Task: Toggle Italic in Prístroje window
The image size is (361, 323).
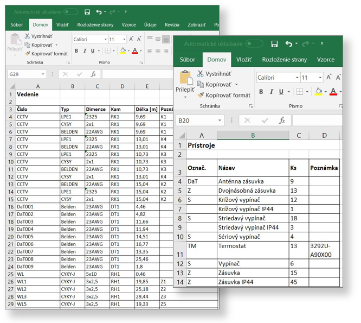Action: click(272, 92)
